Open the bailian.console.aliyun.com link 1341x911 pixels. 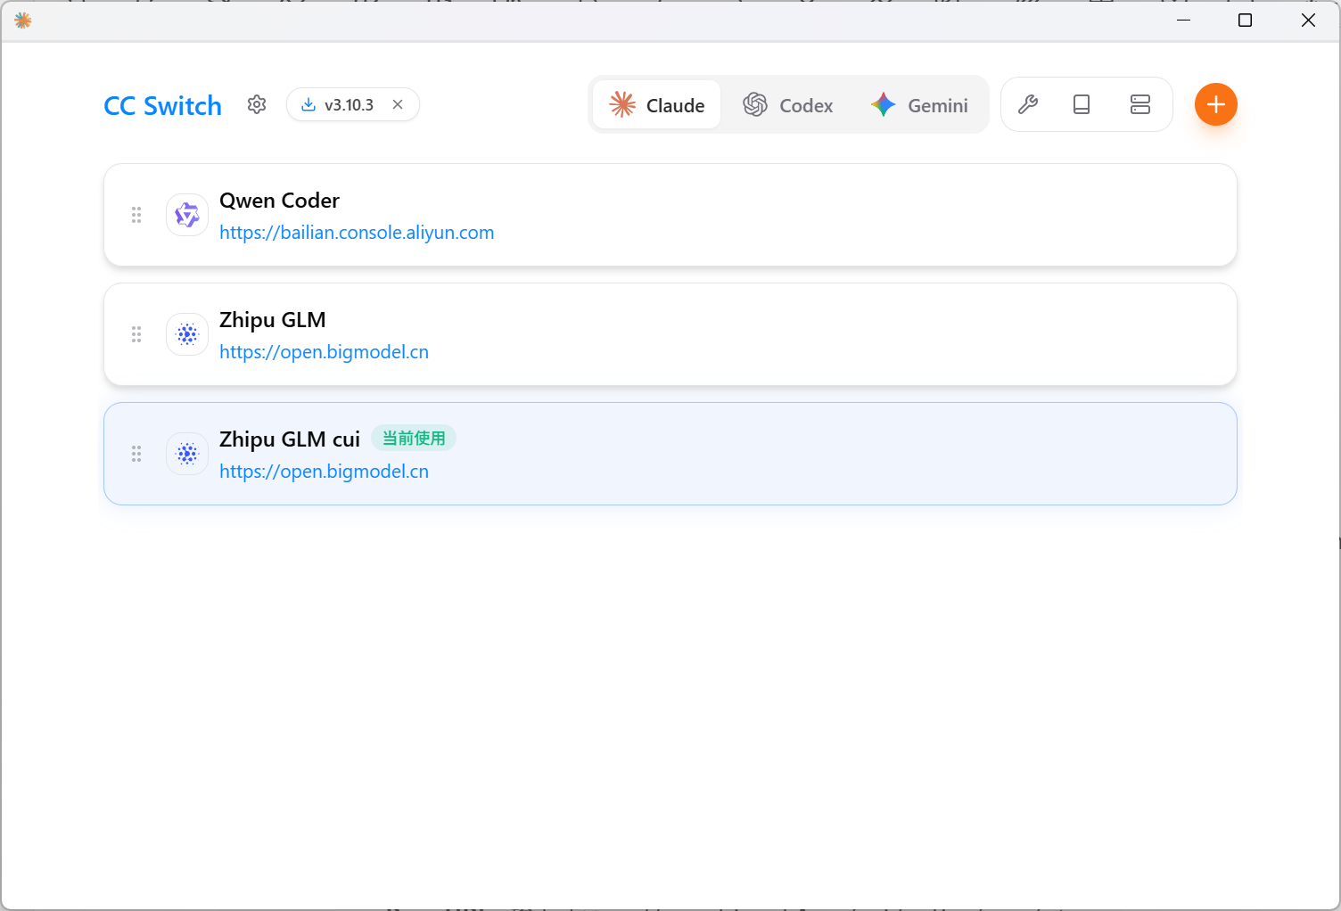[357, 233]
